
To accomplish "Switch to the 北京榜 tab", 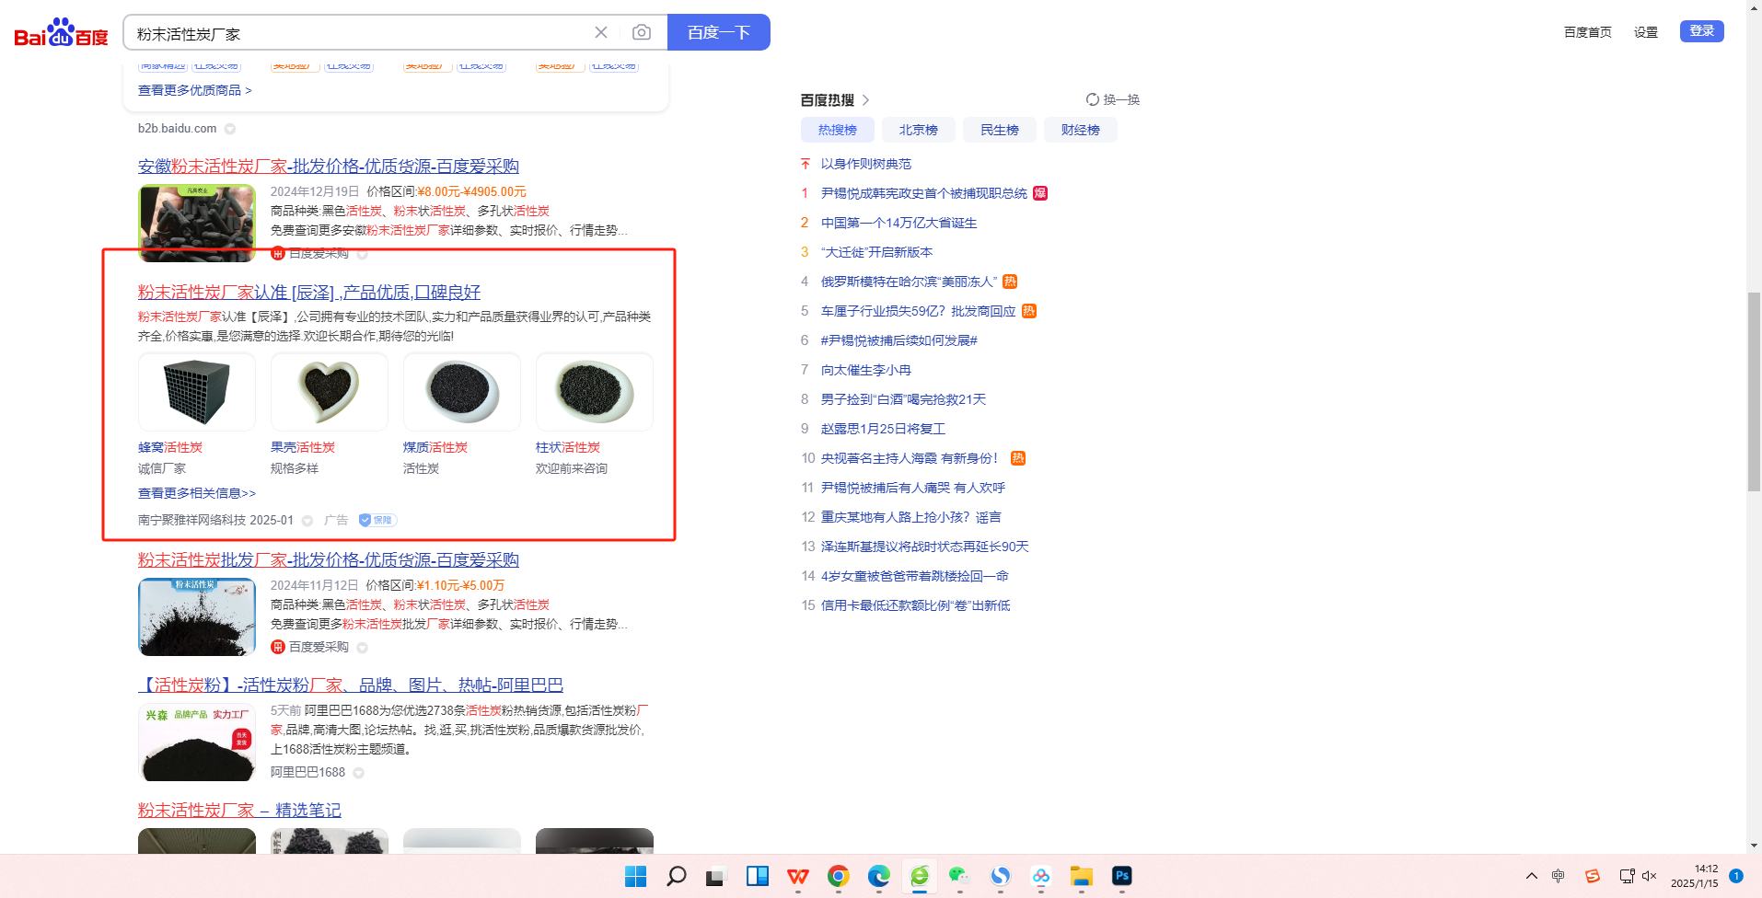I will tap(918, 130).
